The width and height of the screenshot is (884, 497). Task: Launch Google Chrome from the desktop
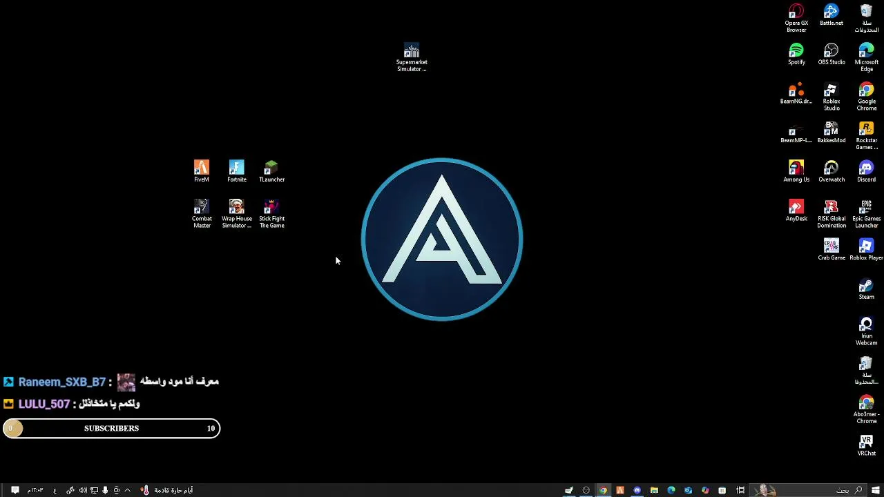coord(867,97)
